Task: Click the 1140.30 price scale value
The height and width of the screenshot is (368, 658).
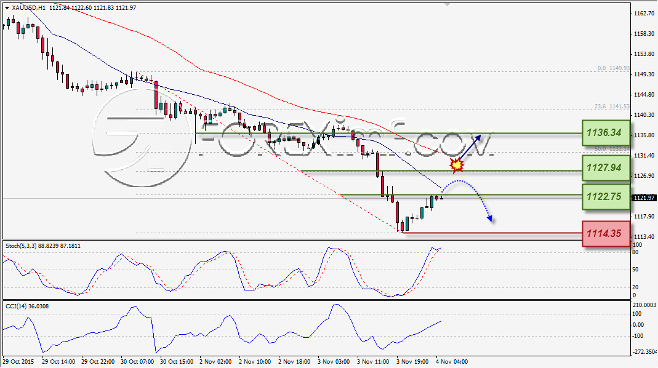Action: click(x=644, y=115)
